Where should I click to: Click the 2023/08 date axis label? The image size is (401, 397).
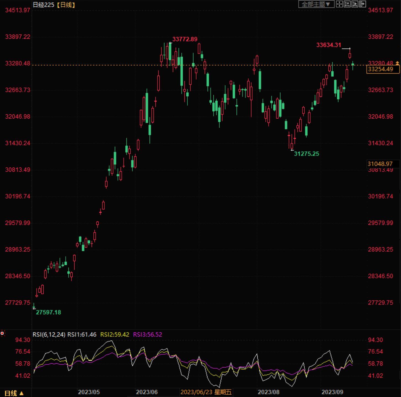pos(268,392)
